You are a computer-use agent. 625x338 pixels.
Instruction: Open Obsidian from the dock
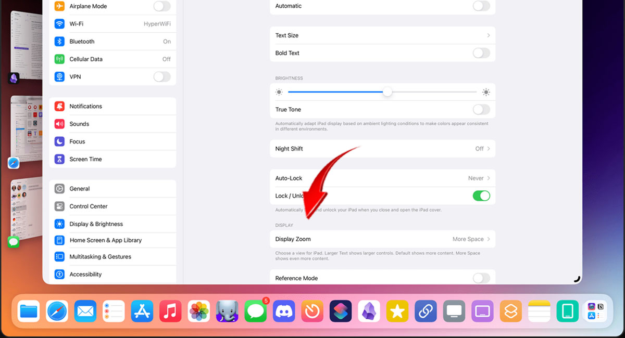point(369,311)
